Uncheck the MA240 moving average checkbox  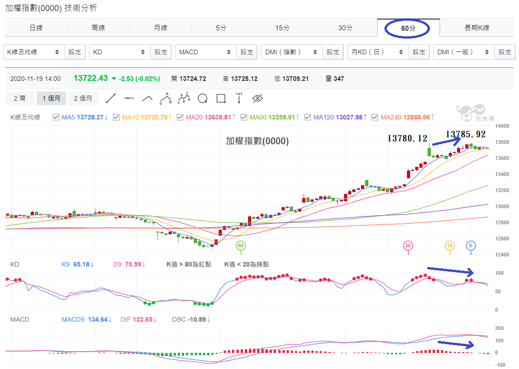375,117
